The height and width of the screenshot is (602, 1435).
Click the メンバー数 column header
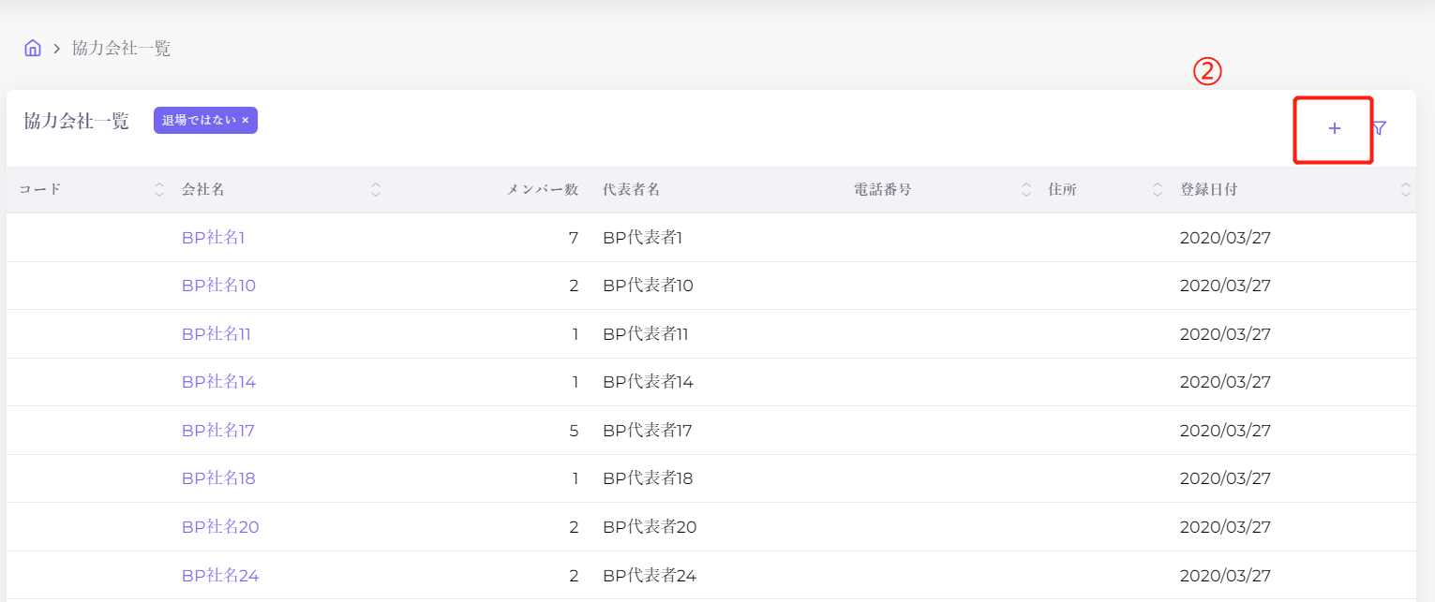point(542,190)
